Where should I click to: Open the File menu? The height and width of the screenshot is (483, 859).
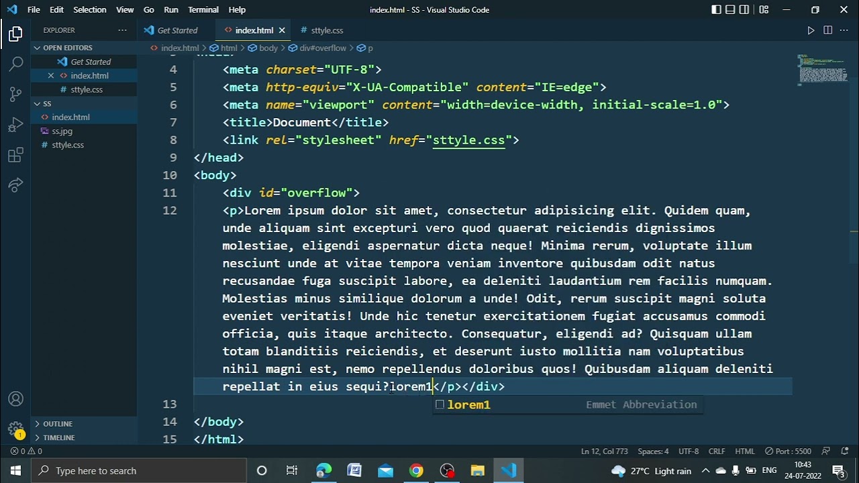(34, 9)
